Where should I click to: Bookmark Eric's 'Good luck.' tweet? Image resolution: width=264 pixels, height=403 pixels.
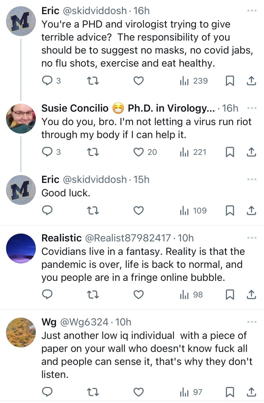[x=230, y=211]
